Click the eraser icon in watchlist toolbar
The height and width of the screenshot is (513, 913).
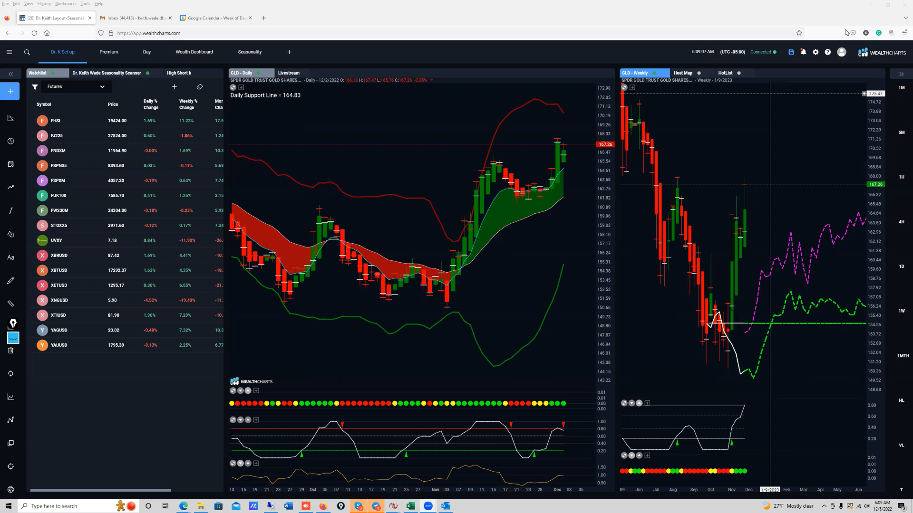click(200, 87)
